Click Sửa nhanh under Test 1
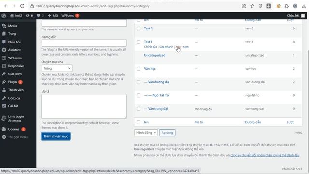The image size is (309, 174). click(x=166, y=47)
